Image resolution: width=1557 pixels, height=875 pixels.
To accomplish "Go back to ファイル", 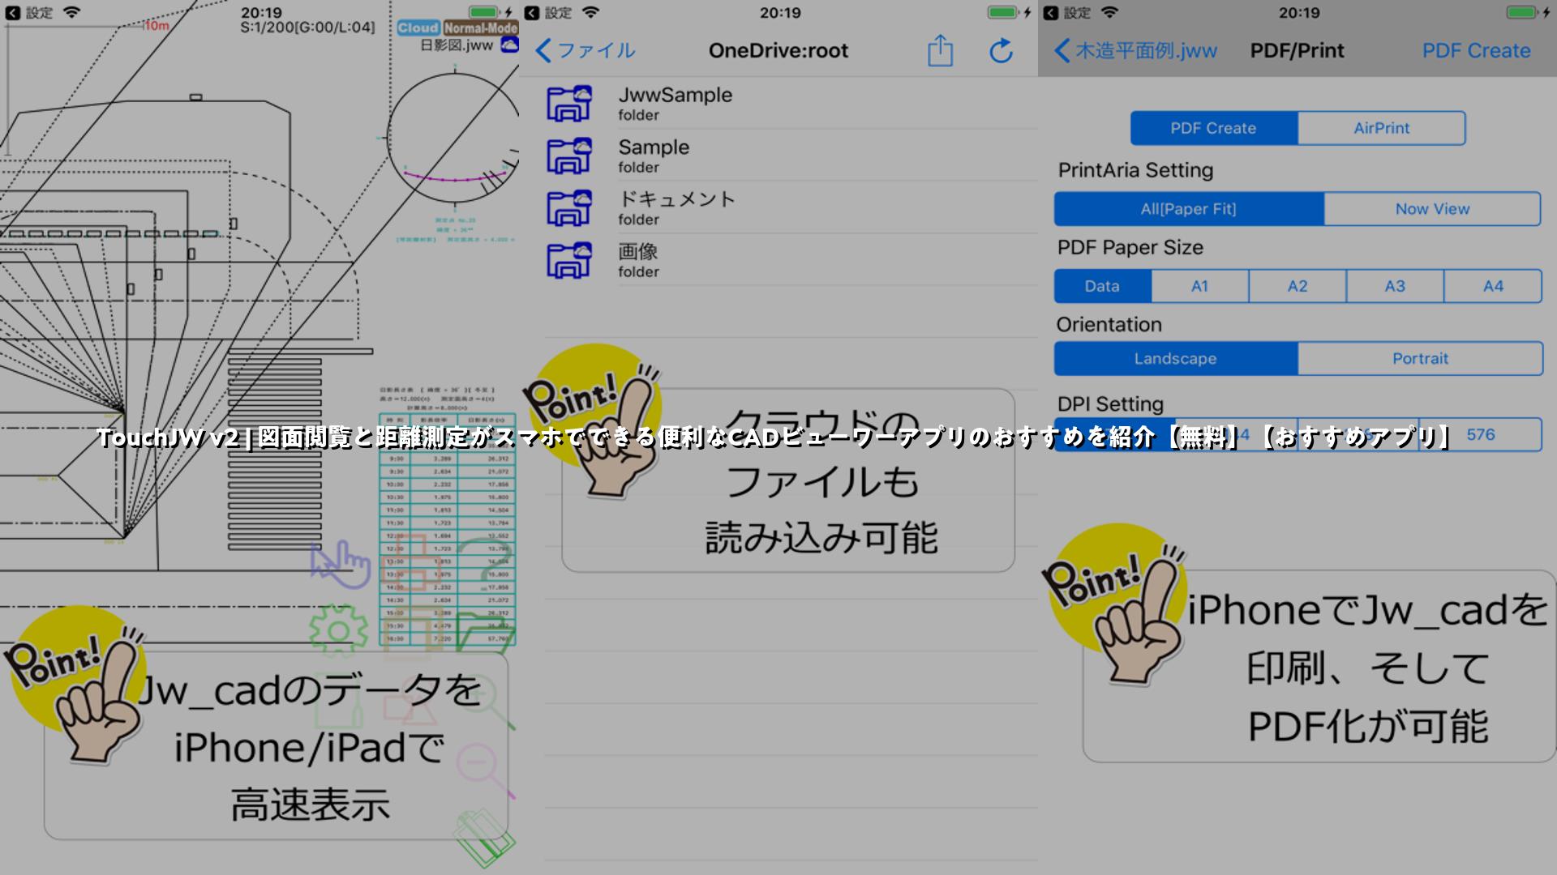I will 585,50.
